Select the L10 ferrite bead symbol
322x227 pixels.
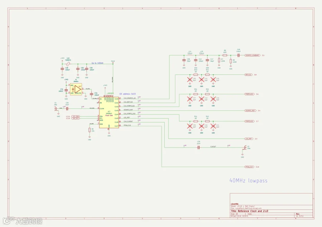pos(68,64)
